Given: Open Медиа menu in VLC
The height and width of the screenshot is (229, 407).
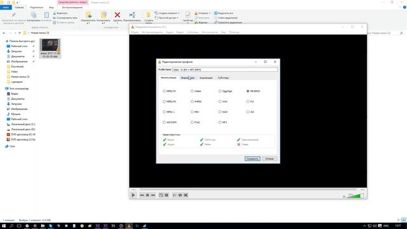Looking at the screenshot, I should [x=135, y=32].
